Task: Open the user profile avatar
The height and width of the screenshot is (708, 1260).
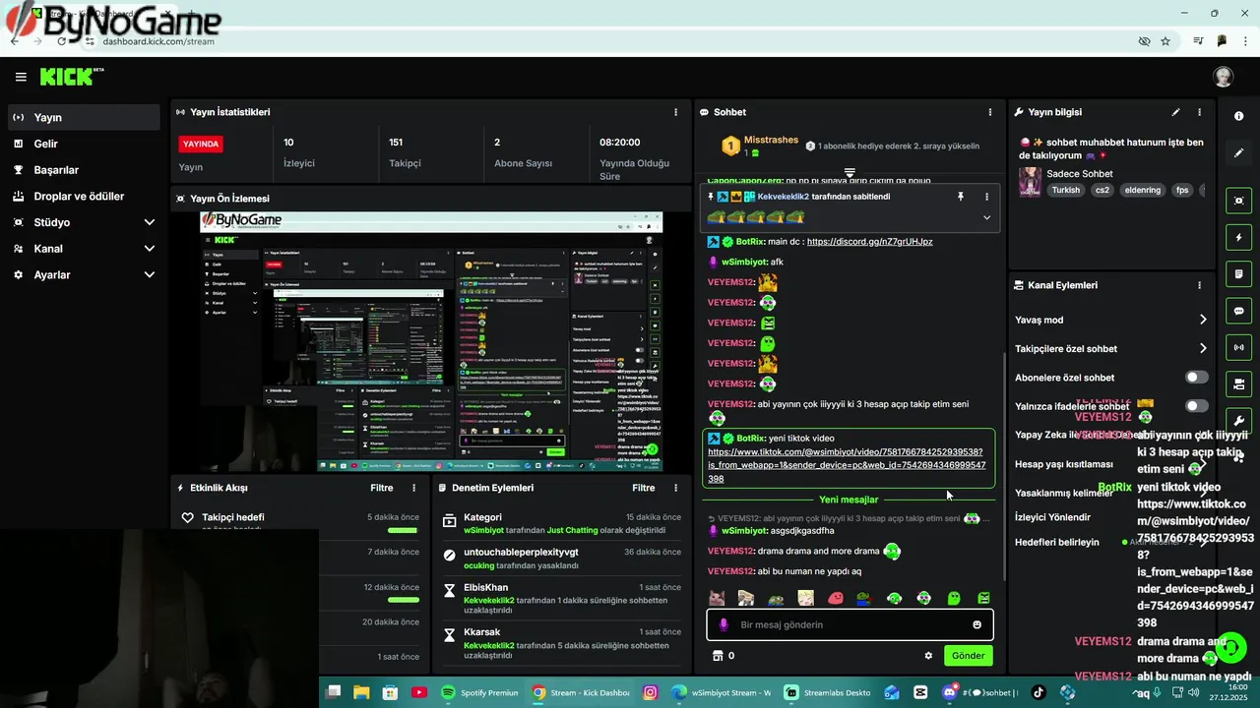Action: [1224, 77]
